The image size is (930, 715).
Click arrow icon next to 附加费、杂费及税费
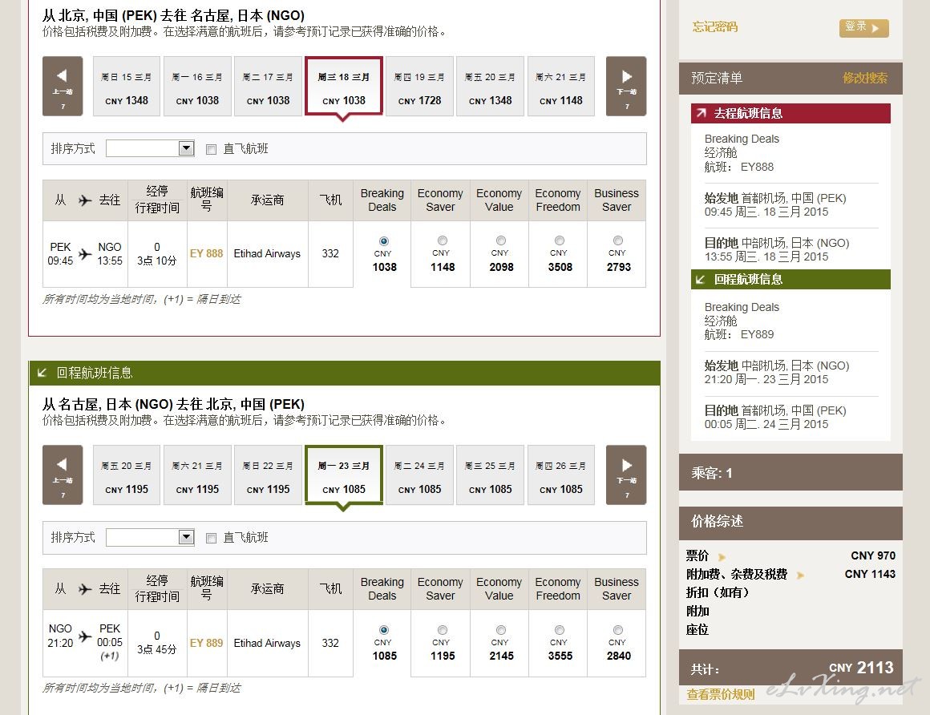click(x=800, y=576)
